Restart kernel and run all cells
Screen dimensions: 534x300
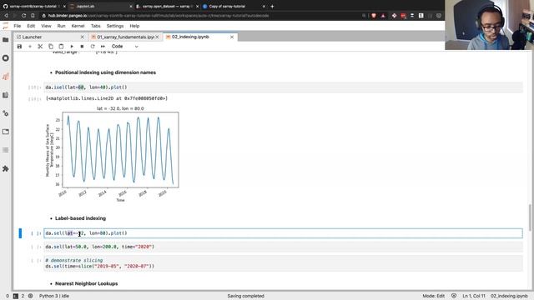tap(103, 47)
